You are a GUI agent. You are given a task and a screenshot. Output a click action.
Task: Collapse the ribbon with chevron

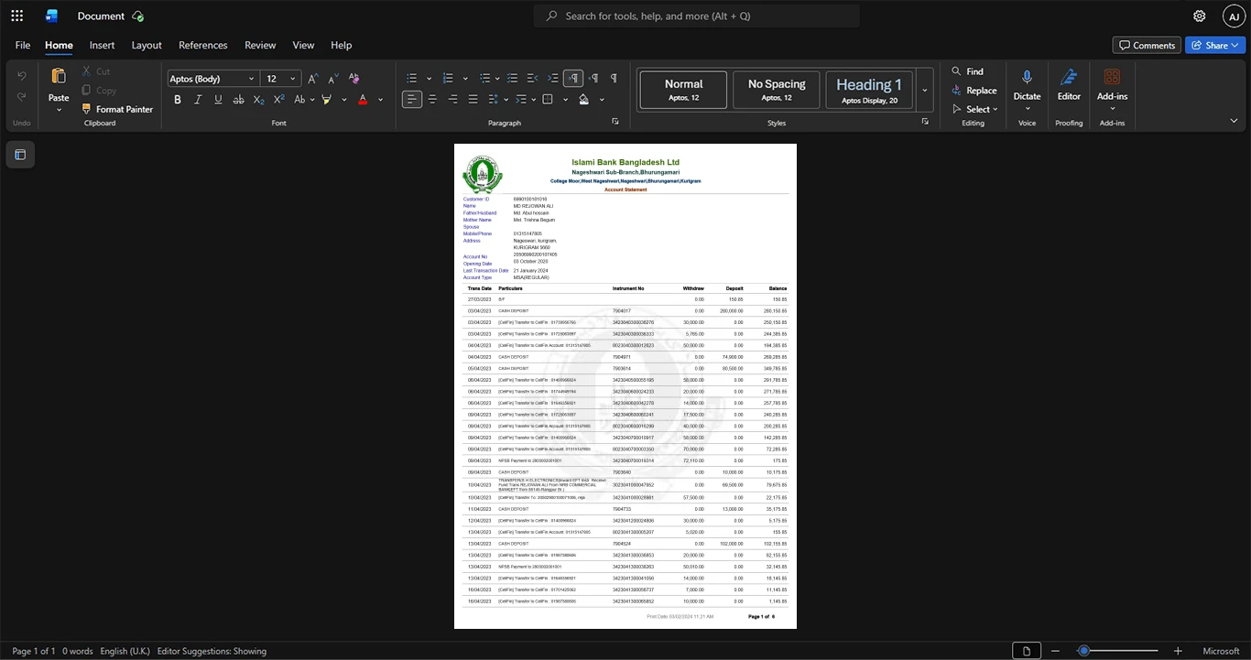click(1234, 121)
